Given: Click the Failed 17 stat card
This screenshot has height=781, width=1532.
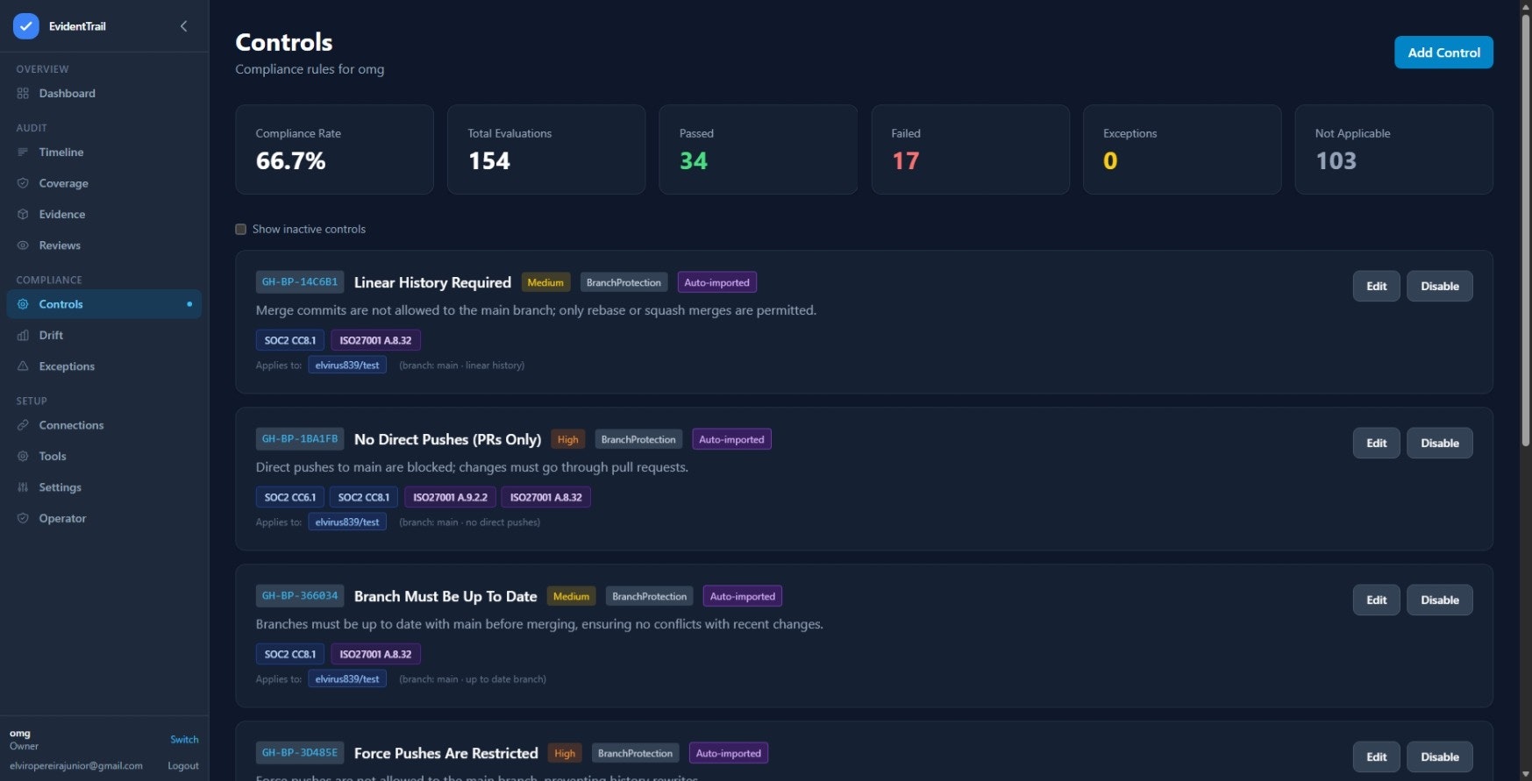Looking at the screenshot, I should (x=970, y=150).
